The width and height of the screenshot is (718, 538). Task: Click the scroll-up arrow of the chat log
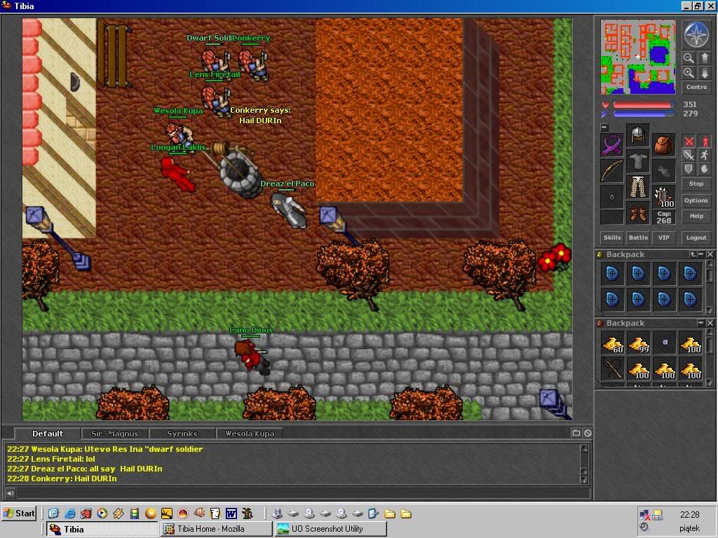tap(584, 448)
